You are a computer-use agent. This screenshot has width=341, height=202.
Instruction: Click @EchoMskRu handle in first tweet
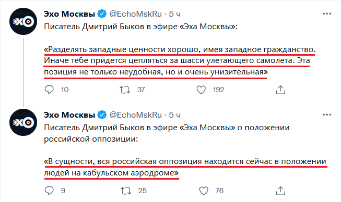point(135,14)
